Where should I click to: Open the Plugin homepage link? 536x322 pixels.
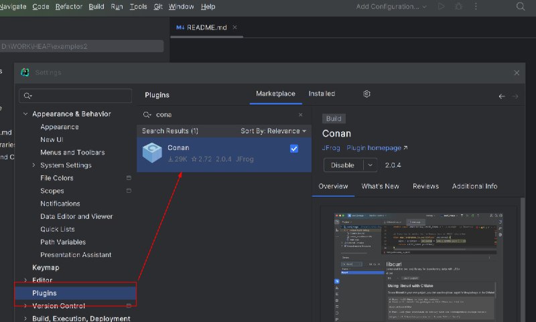coord(377,148)
